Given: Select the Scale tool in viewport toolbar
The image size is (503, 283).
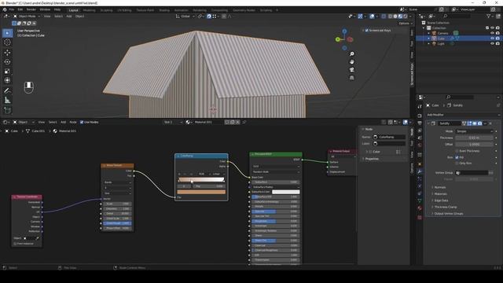Looking at the screenshot, I should [x=7, y=71].
